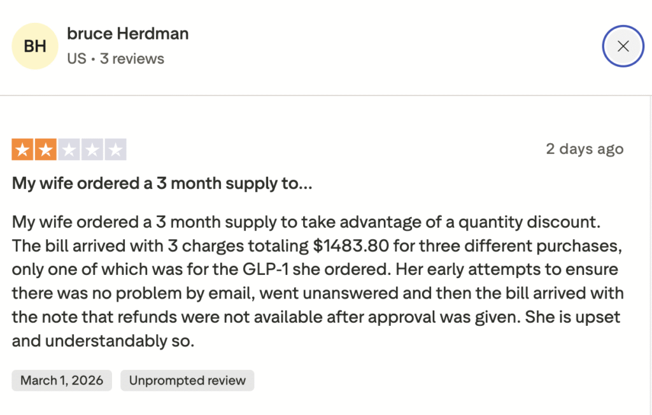
Task: Click the "US" country label
Action: (76, 59)
